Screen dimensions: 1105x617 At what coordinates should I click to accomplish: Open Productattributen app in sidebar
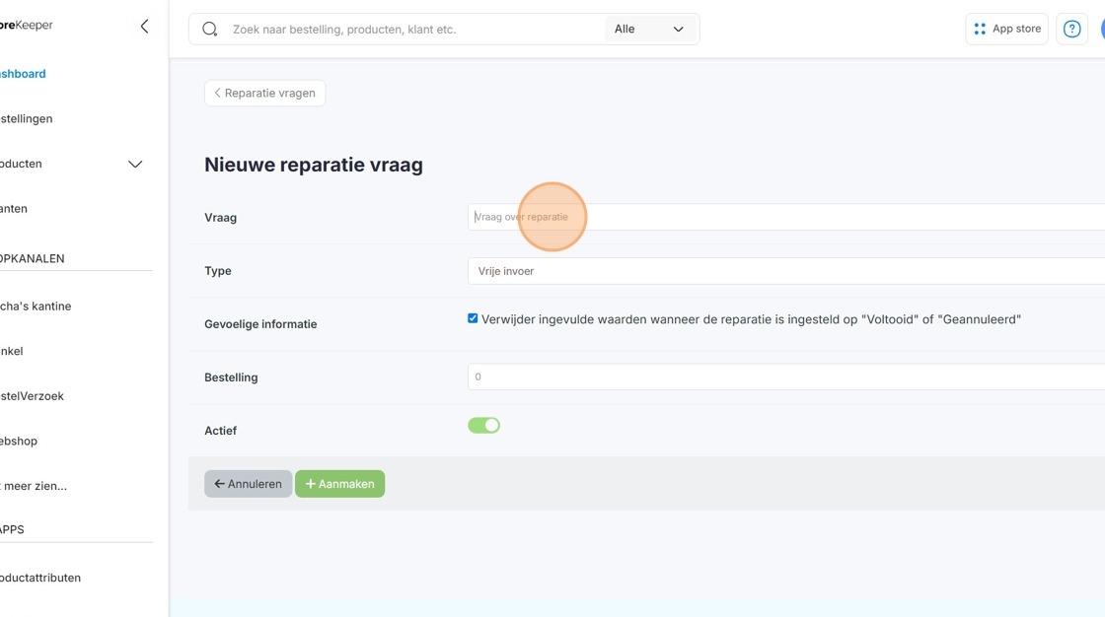pyautogui.click(x=40, y=578)
